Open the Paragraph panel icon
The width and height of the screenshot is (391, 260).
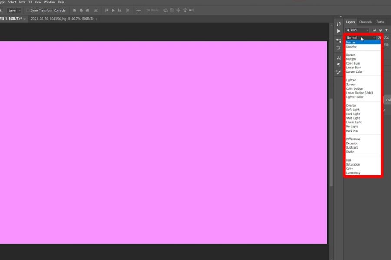tap(338, 65)
